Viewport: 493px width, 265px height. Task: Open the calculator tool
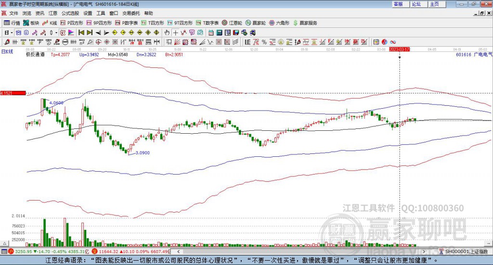(x=219, y=32)
